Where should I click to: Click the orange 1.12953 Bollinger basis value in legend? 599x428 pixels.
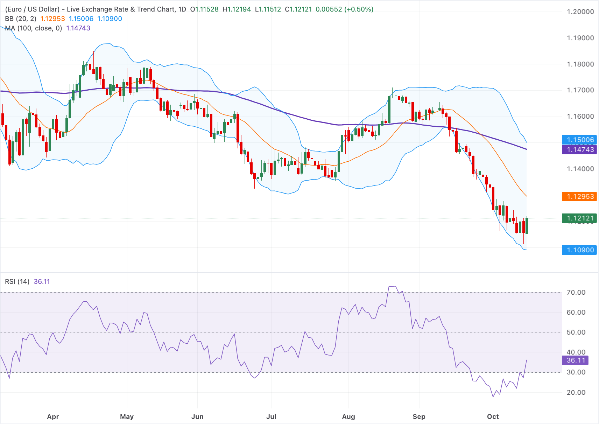(53, 19)
